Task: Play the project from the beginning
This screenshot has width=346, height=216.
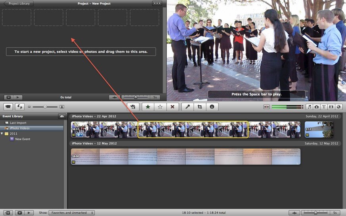Action: (x=18, y=97)
